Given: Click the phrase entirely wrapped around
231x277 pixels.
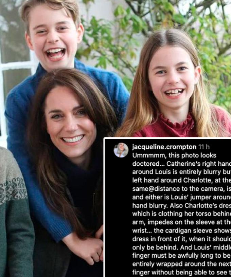Looking at the screenshot, I should (x=170, y=264).
